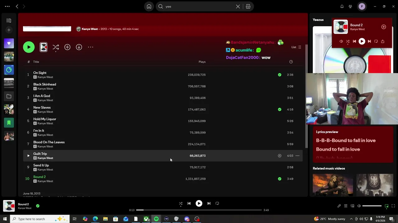Click play in the mini overlay player
This screenshot has height=223, width=398.
(x=362, y=42)
